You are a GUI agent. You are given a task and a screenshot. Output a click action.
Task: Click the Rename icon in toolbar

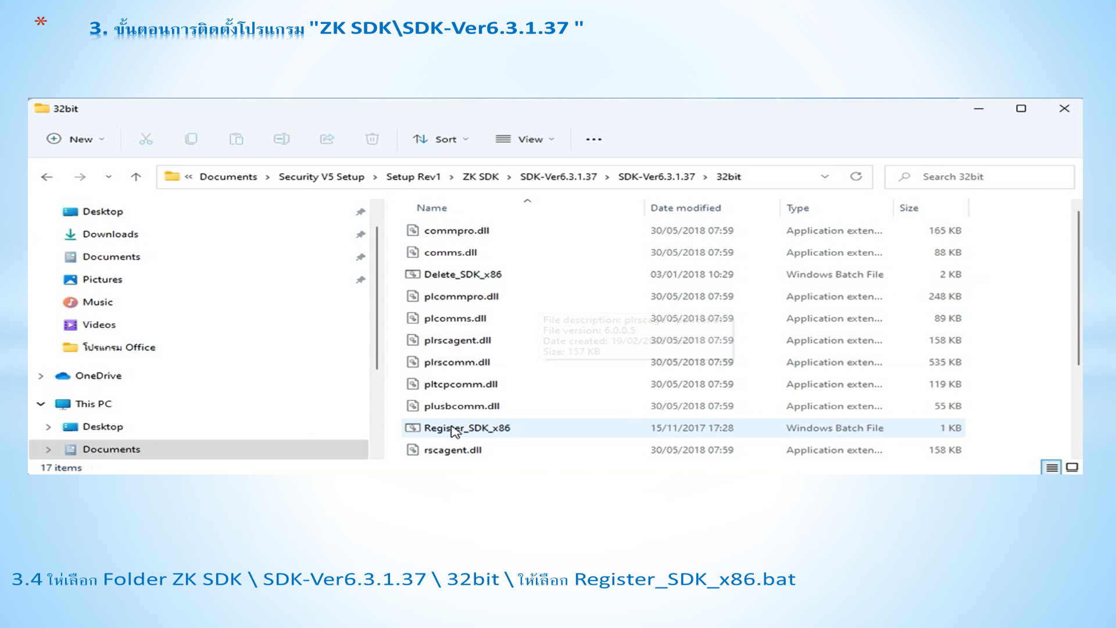pos(281,139)
